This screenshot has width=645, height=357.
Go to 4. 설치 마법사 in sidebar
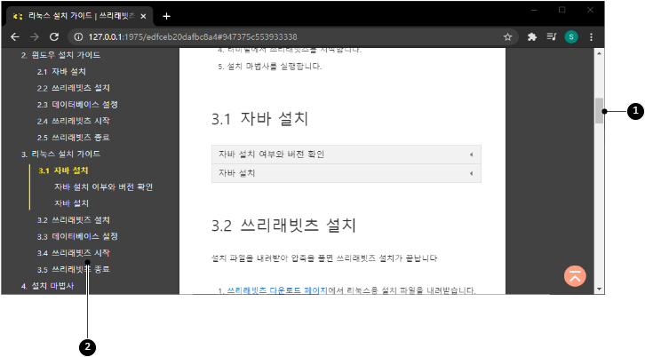(47, 286)
